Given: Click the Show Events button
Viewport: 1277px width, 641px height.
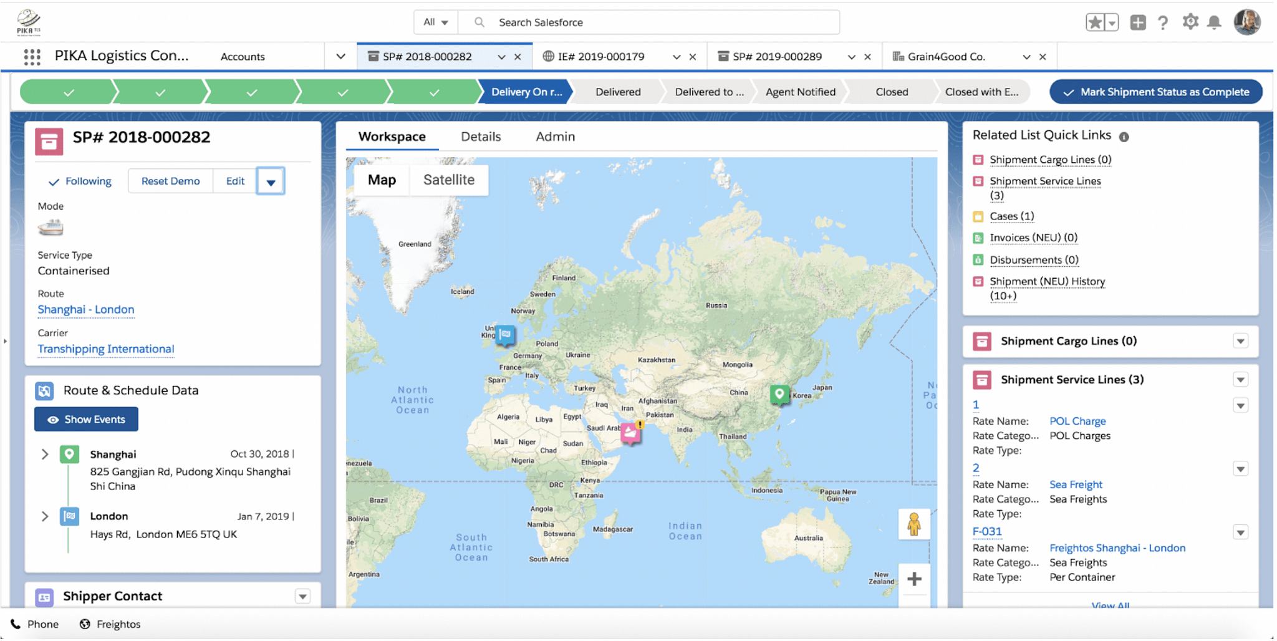Looking at the screenshot, I should pyautogui.click(x=86, y=420).
